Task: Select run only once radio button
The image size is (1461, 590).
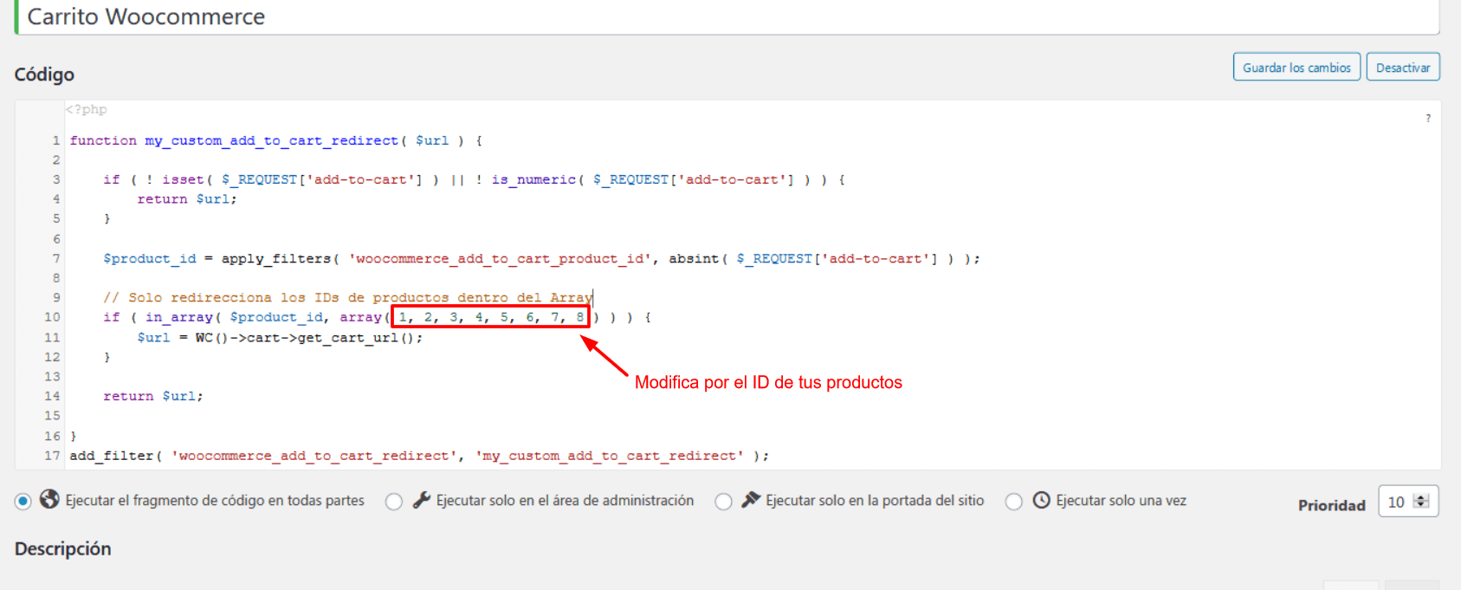Action: pos(1014,501)
